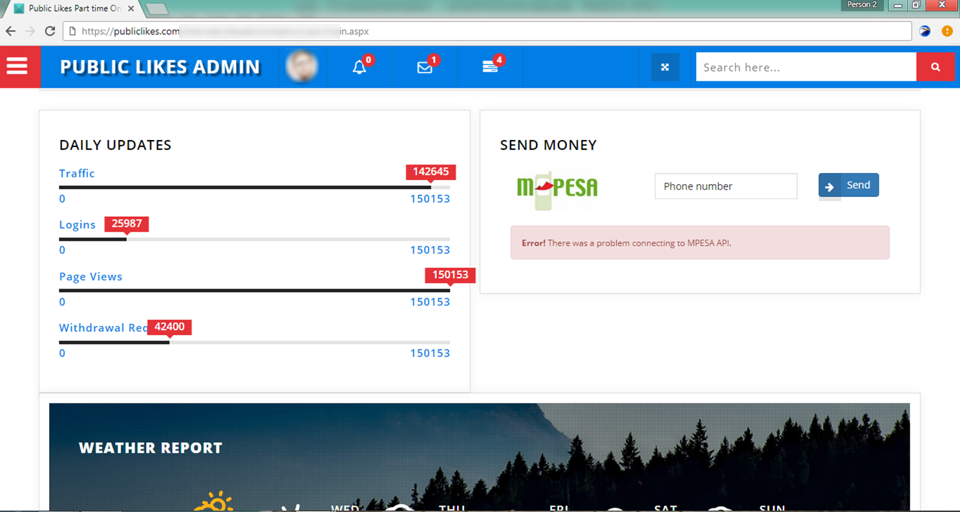Click the browser back arrow
Screen dimensions: 960x512
click(x=11, y=31)
